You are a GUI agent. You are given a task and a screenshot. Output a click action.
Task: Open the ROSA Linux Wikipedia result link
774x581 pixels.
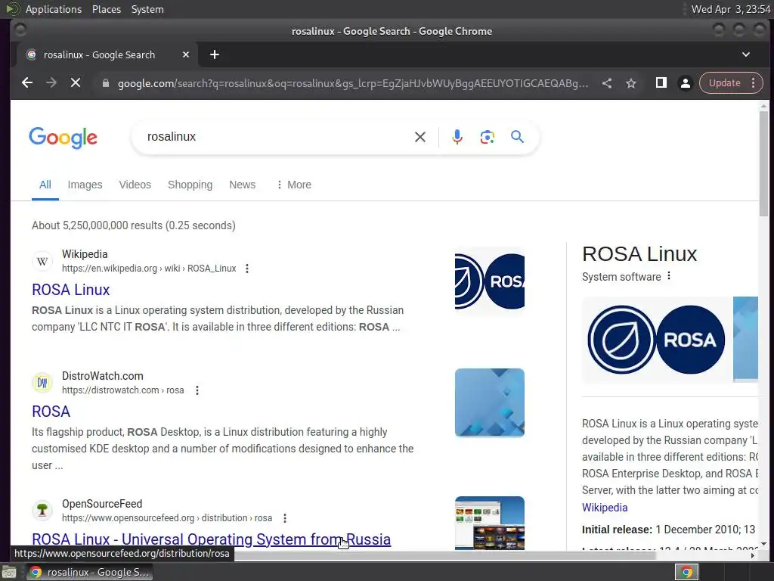(x=70, y=290)
